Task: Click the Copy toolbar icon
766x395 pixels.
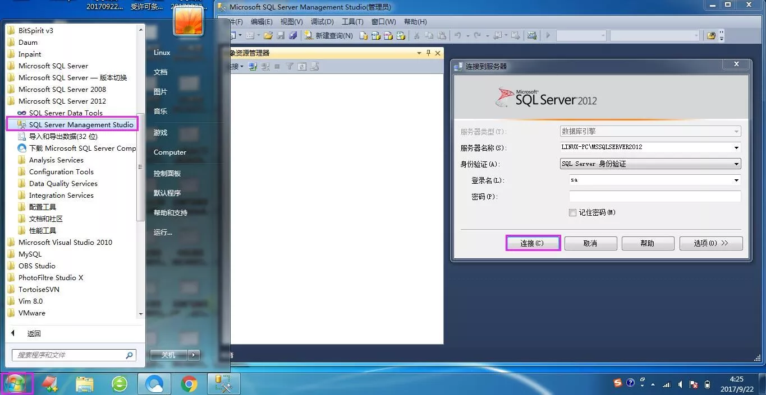Action: tap(429, 35)
